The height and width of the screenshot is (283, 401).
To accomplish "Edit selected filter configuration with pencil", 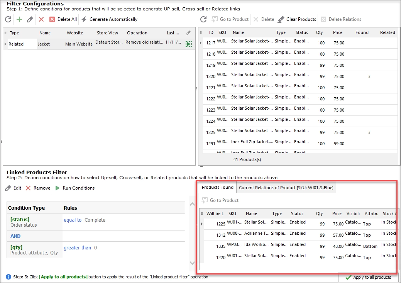I will (30, 19).
